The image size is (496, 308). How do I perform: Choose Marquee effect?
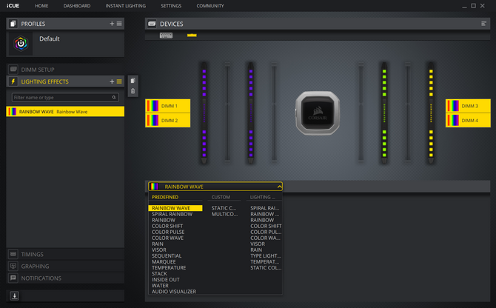tap(164, 262)
